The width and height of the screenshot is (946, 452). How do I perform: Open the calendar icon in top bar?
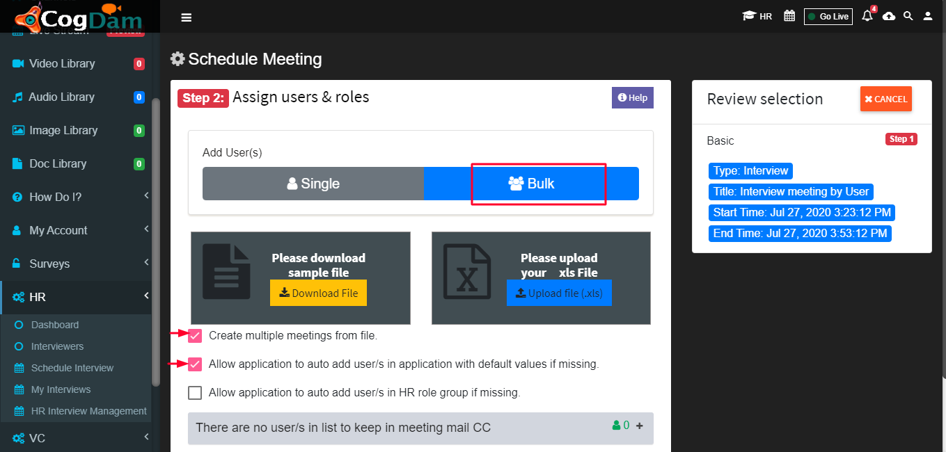[x=789, y=16]
